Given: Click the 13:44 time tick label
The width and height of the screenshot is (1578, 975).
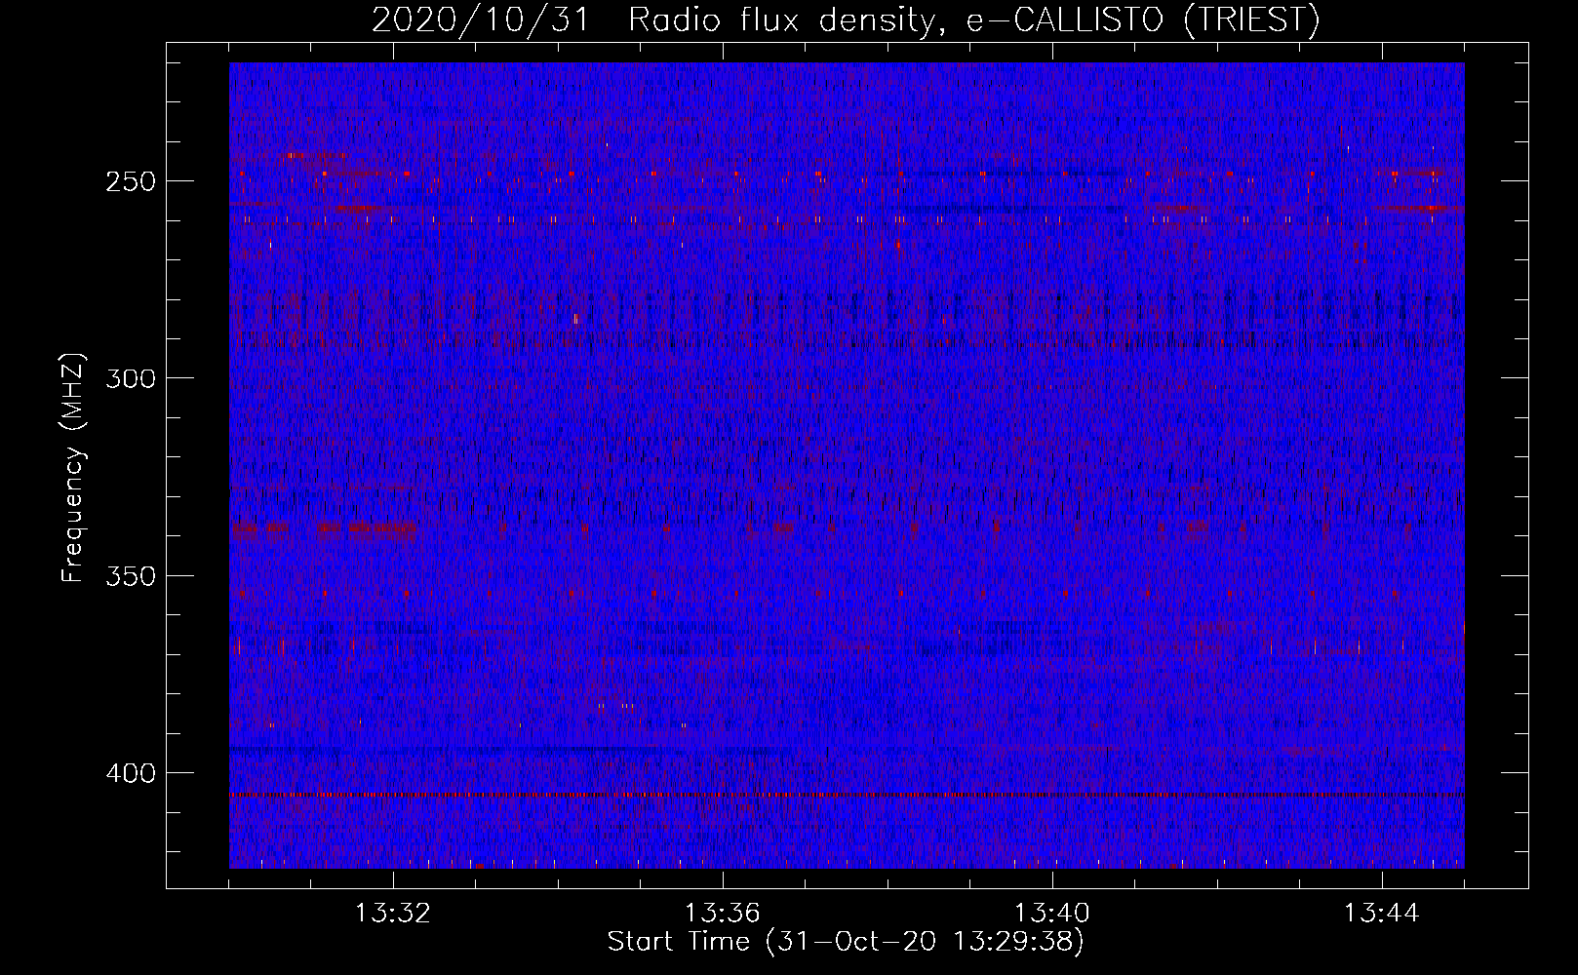Looking at the screenshot, I should click(1382, 914).
